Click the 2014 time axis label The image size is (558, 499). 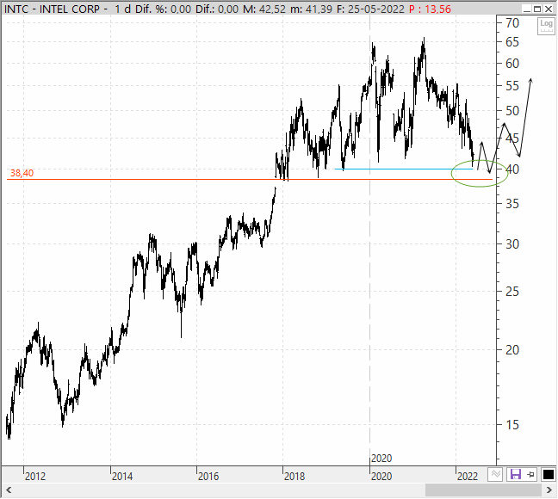pyautogui.click(x=122, y=476)
